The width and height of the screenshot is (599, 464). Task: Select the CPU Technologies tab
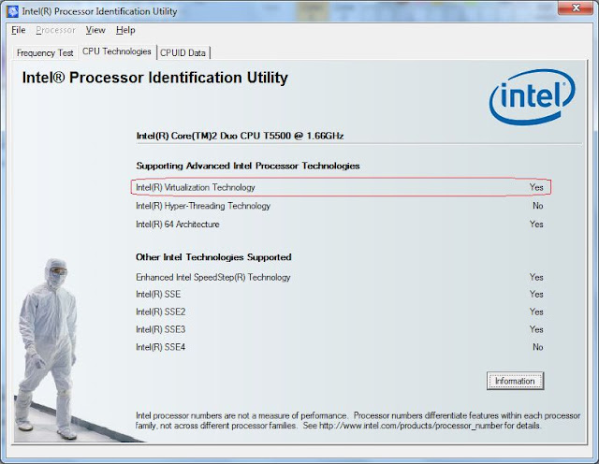(117, 51)
